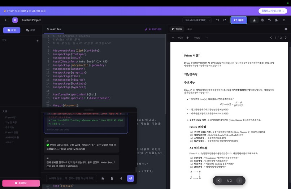Image resolution: width=291 pixels, height=189 pixels.
Task: Click the AI 에이전트툴 heading in PDF
Action: [x=198, y=148]
